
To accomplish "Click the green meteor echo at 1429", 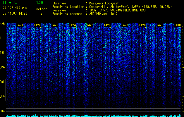I will pos(160,92).
